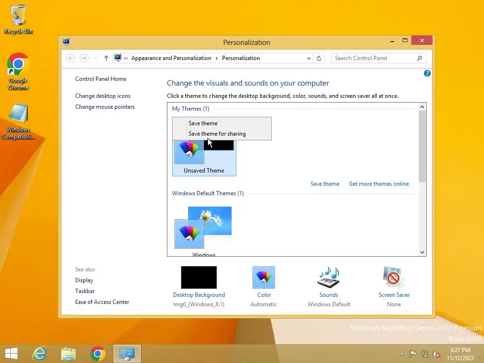The height and width of the screenshot is (363, 484).
Task: Click the theme list scrollbar thumb
Action: pyautogui.click(x=422, y=147)
